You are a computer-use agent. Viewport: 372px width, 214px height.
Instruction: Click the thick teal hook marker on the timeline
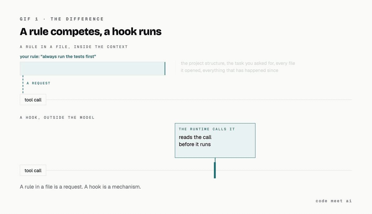point(215,170)
